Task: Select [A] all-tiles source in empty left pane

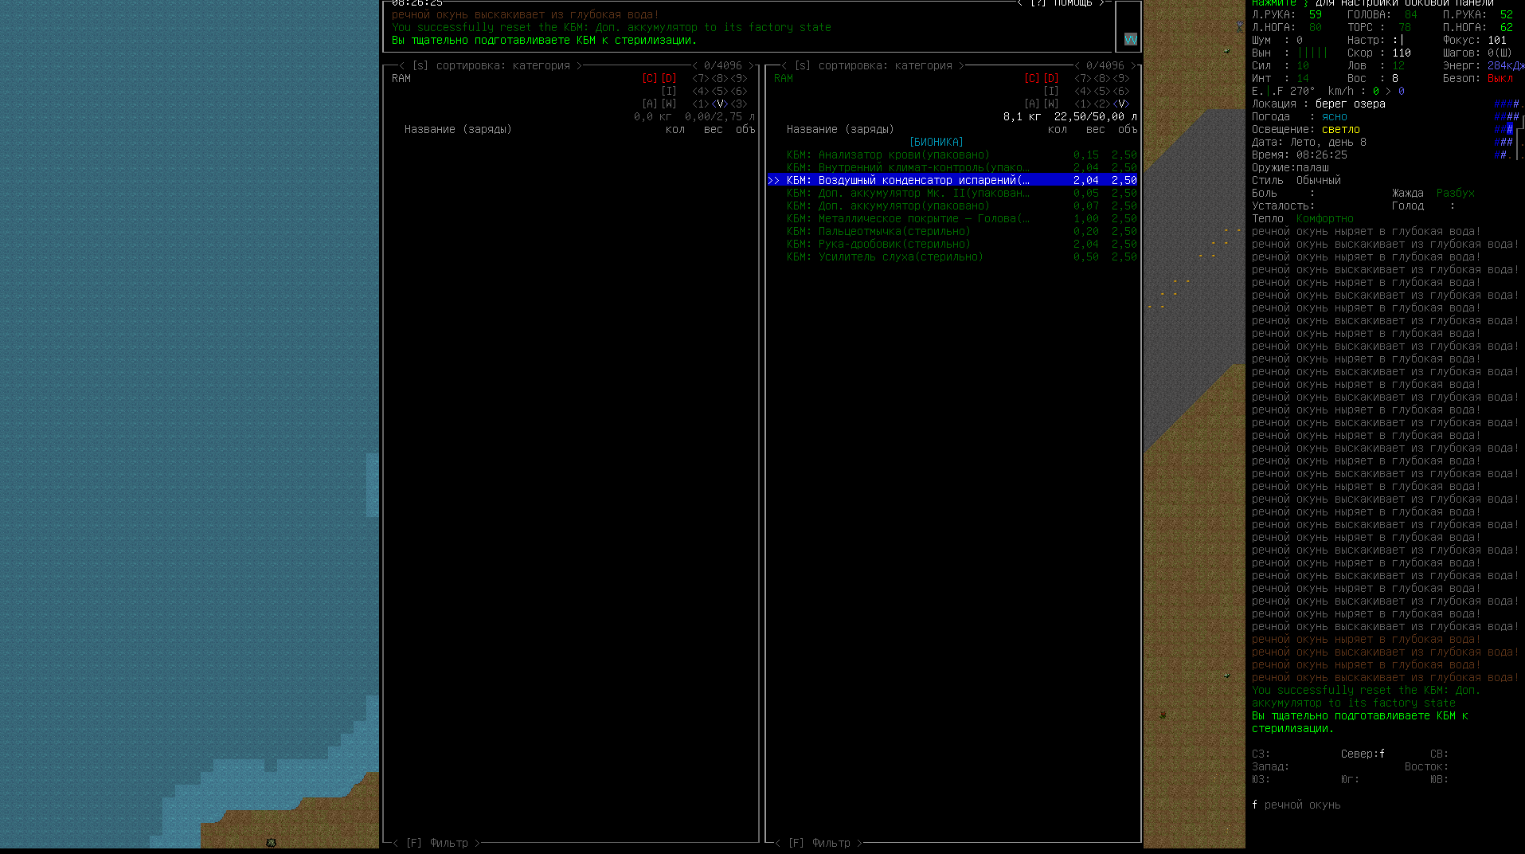Action: point(650,104)
